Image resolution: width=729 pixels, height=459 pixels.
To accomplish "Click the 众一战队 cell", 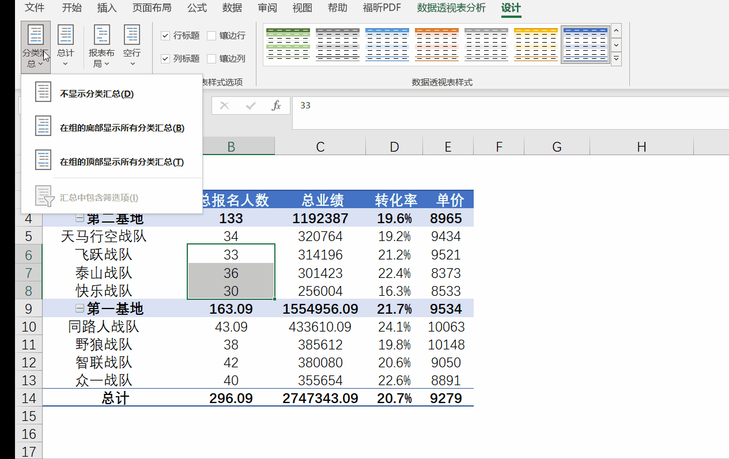I will click(x=115, y=381).
